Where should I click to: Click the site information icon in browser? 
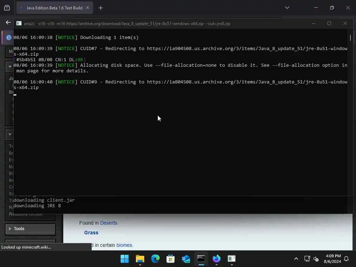pyautogui.click(x=9, y=38)
